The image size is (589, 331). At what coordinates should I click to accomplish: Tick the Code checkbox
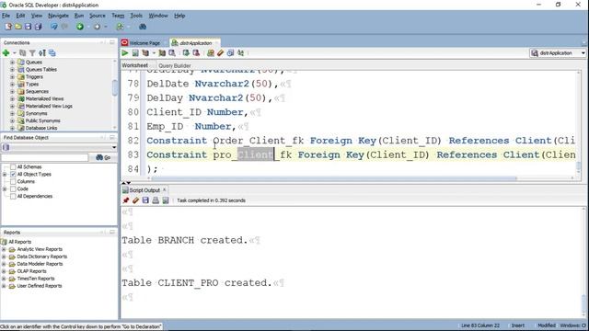[13, 188]
